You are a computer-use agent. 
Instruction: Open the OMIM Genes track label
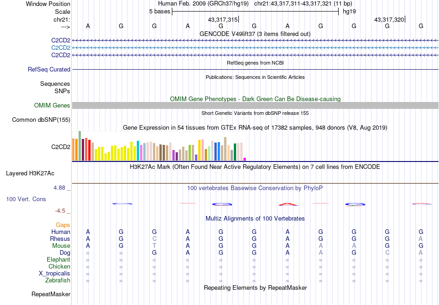coord(52,105)
